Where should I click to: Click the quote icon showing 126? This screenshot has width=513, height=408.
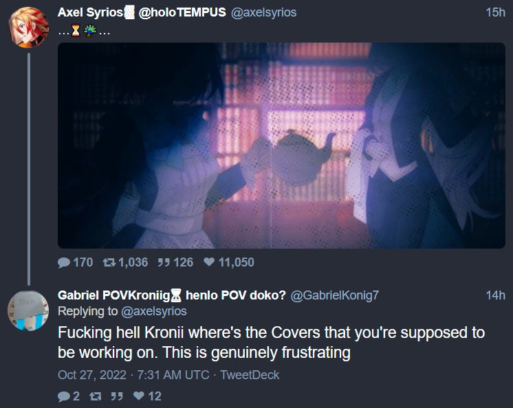coord(164,262)
